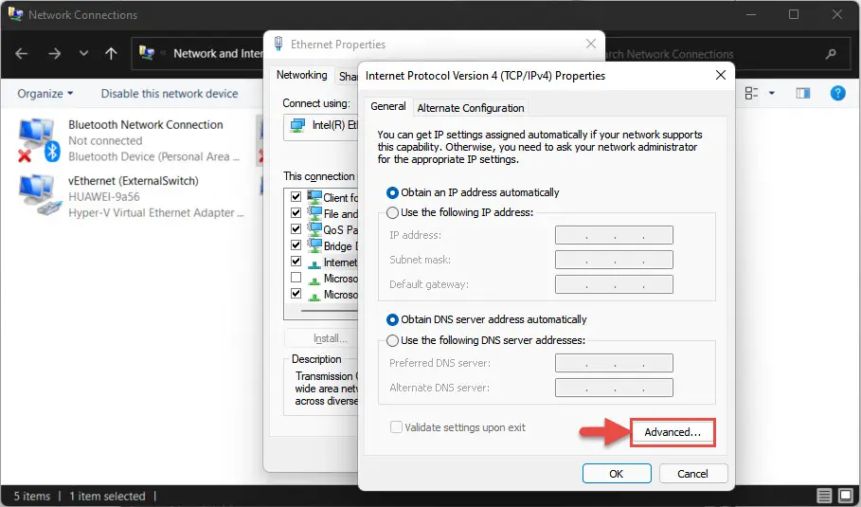The height and width of the screenshot is (507, 861).
Task: Expand the view options dropdown arrow
Action: tap(772, 94)
